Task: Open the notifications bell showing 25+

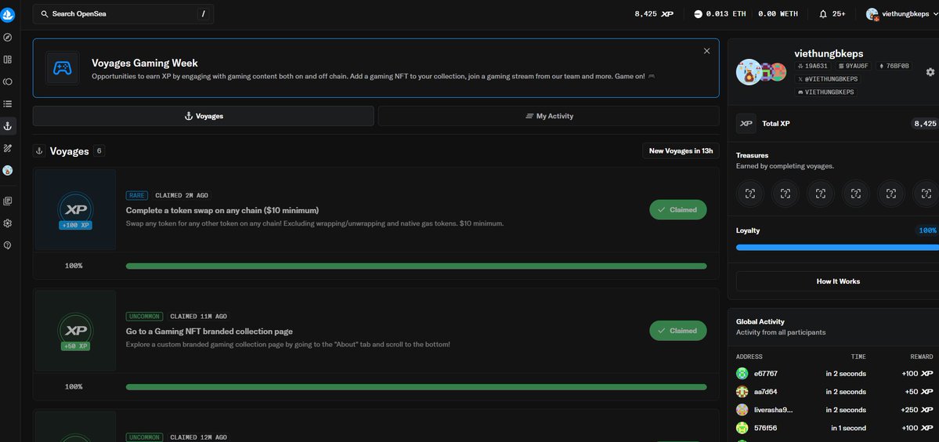Action: click(832, 14)
